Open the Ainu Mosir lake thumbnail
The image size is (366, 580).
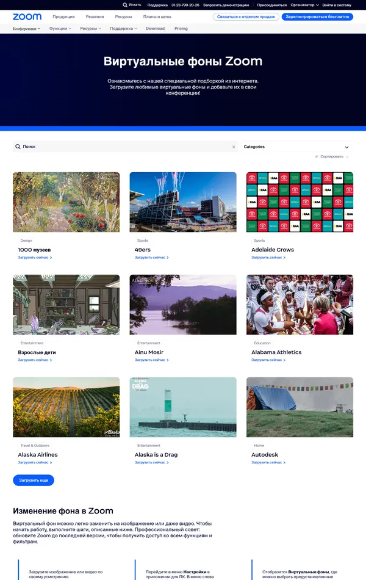click(183, 305)
